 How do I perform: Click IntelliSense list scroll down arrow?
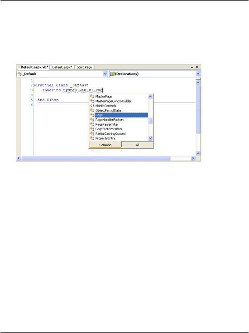[x=150, y=138]
